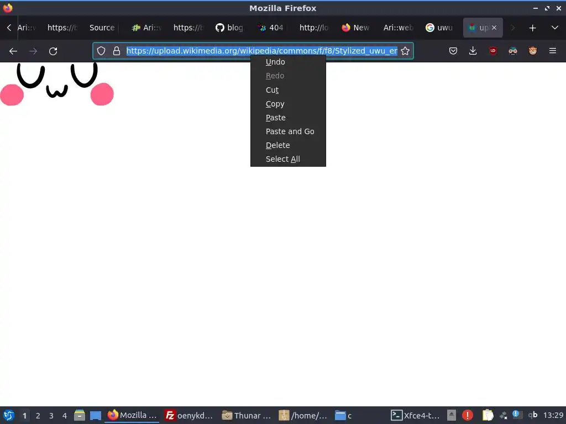This screenshot has height=424, width=566.
Task: Open the monkey-face extension icon
Action: 532,51
